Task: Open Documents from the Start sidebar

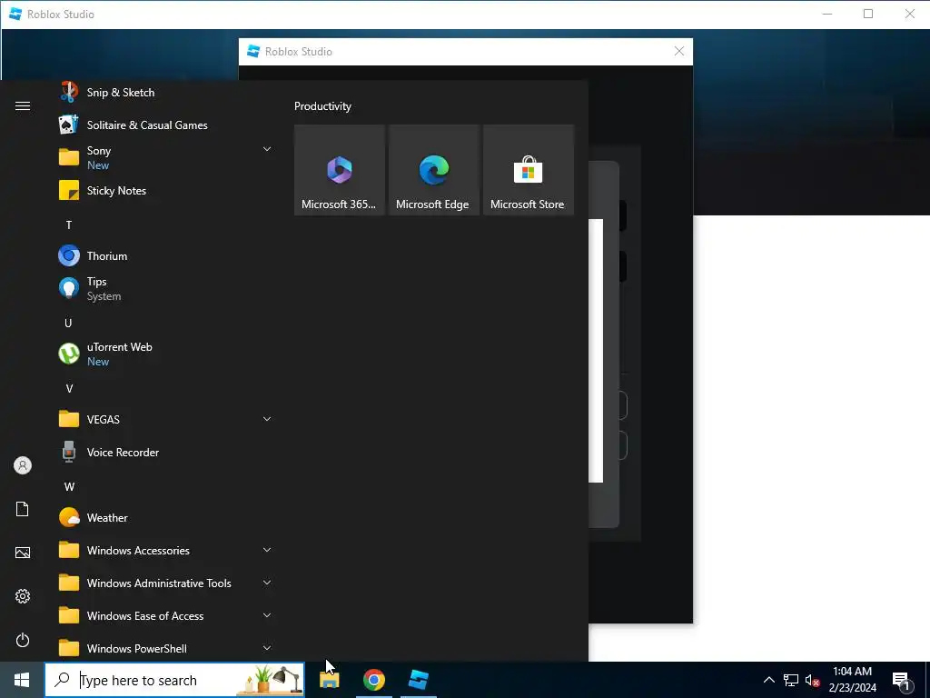Action: click(23, 509)
